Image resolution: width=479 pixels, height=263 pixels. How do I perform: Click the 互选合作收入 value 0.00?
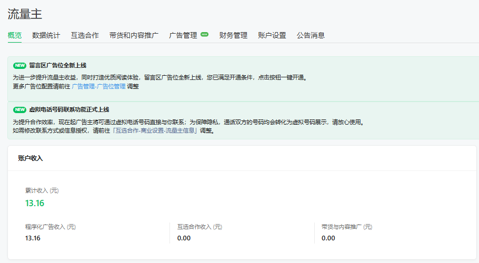[184, 238]
